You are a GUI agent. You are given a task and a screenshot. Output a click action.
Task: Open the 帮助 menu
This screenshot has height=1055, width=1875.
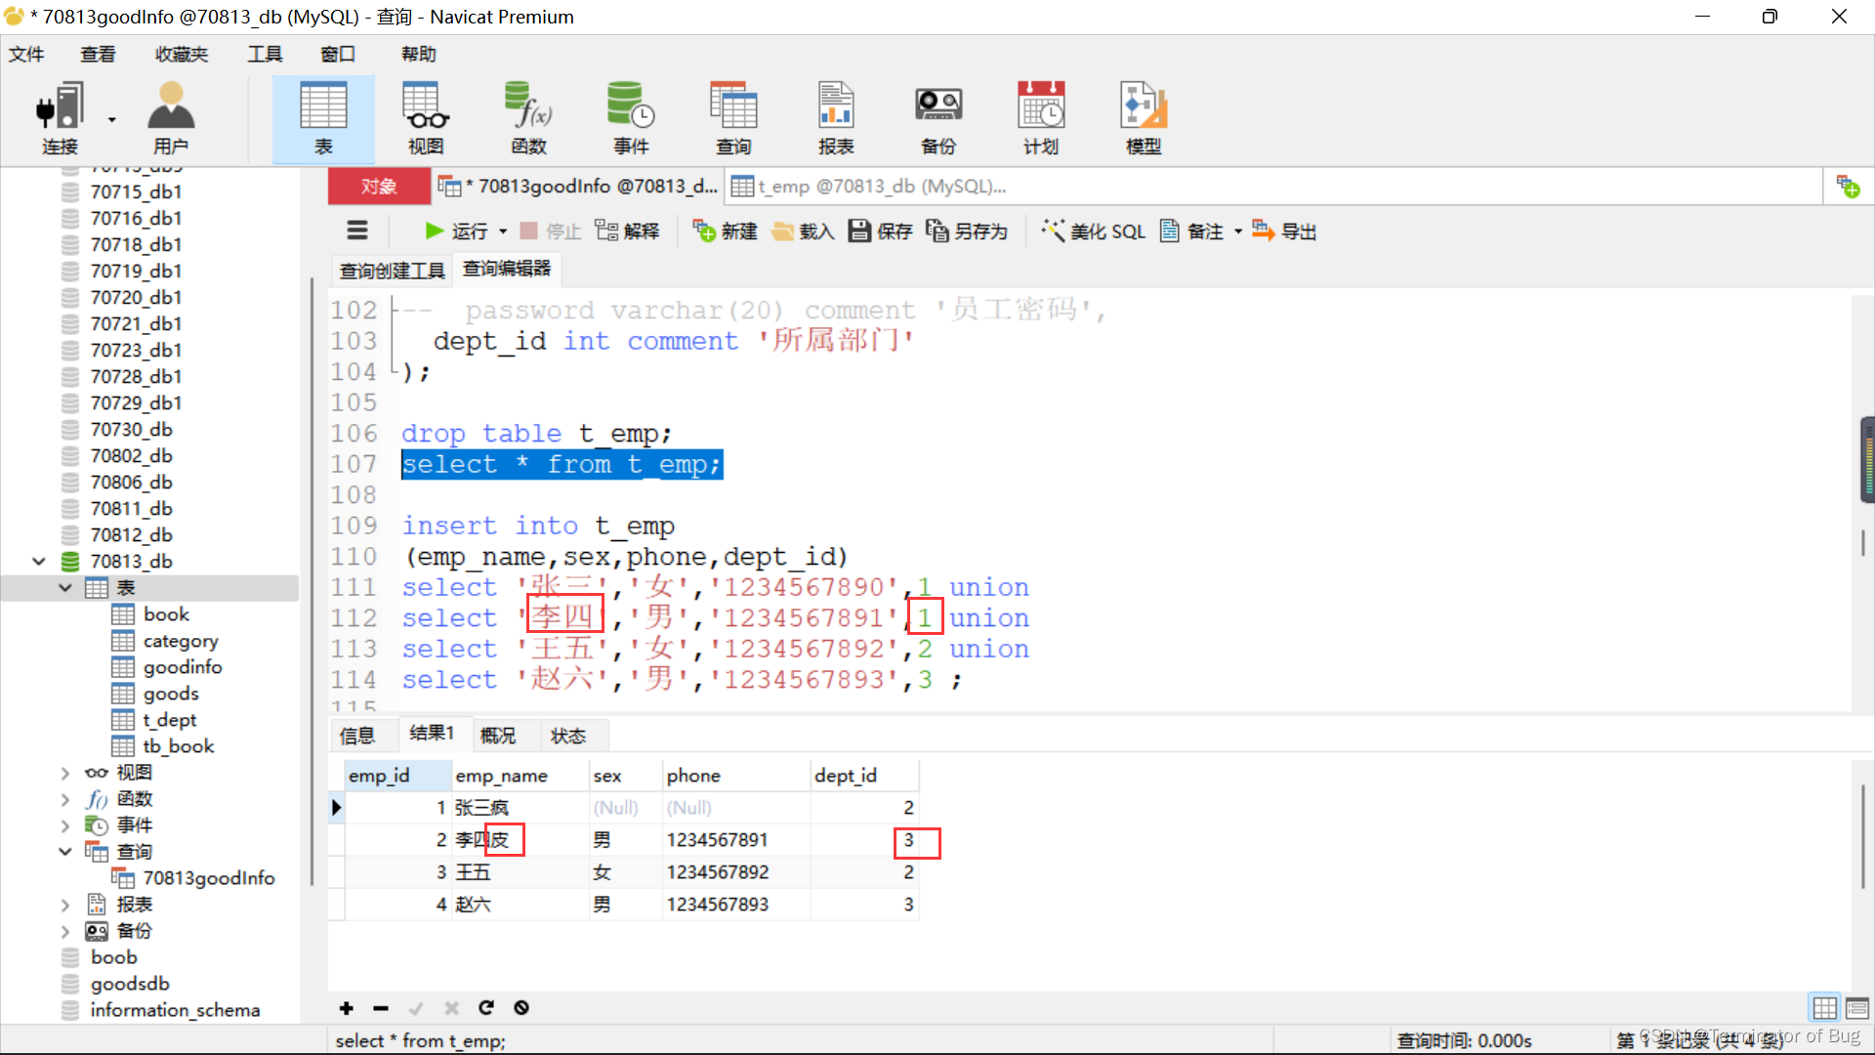coord(419,55)
